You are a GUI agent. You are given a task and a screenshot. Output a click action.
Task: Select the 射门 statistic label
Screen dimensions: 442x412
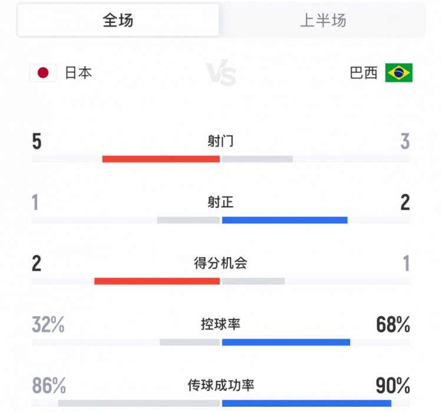(221, 141)
